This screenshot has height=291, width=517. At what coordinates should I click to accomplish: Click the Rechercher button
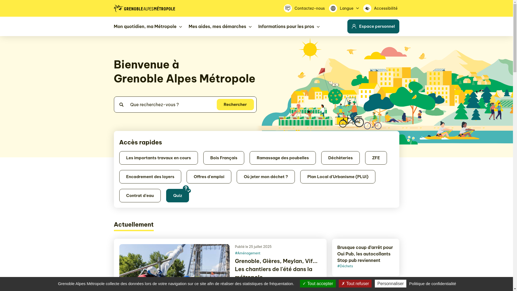point(235,105)
